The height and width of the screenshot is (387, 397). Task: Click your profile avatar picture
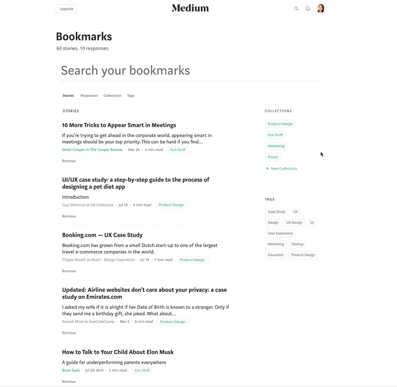tap(320, 8)
